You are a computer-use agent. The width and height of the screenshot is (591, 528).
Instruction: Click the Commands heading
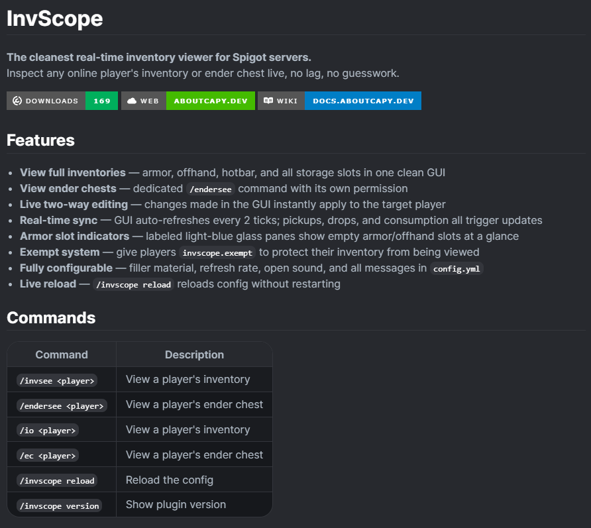click(x=51, y=318)
